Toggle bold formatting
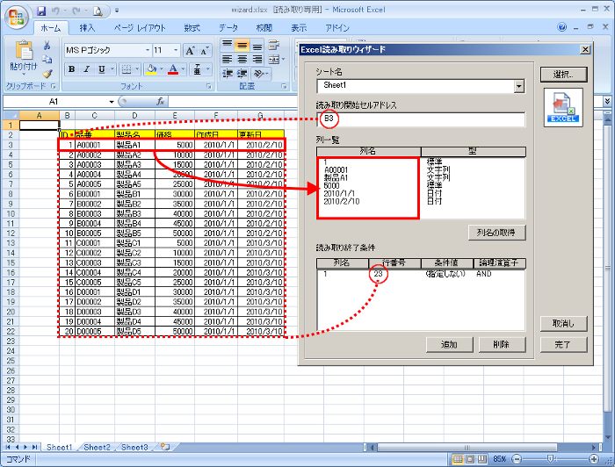The width and height of the screenshot is (615, 467). (x=73, y=69)
